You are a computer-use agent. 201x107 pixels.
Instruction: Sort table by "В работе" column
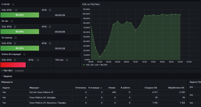125,88
